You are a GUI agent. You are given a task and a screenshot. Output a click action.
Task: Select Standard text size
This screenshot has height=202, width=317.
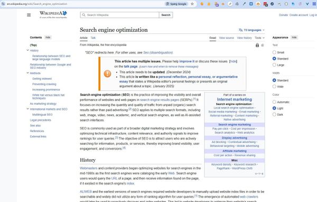tap(274, 59)
